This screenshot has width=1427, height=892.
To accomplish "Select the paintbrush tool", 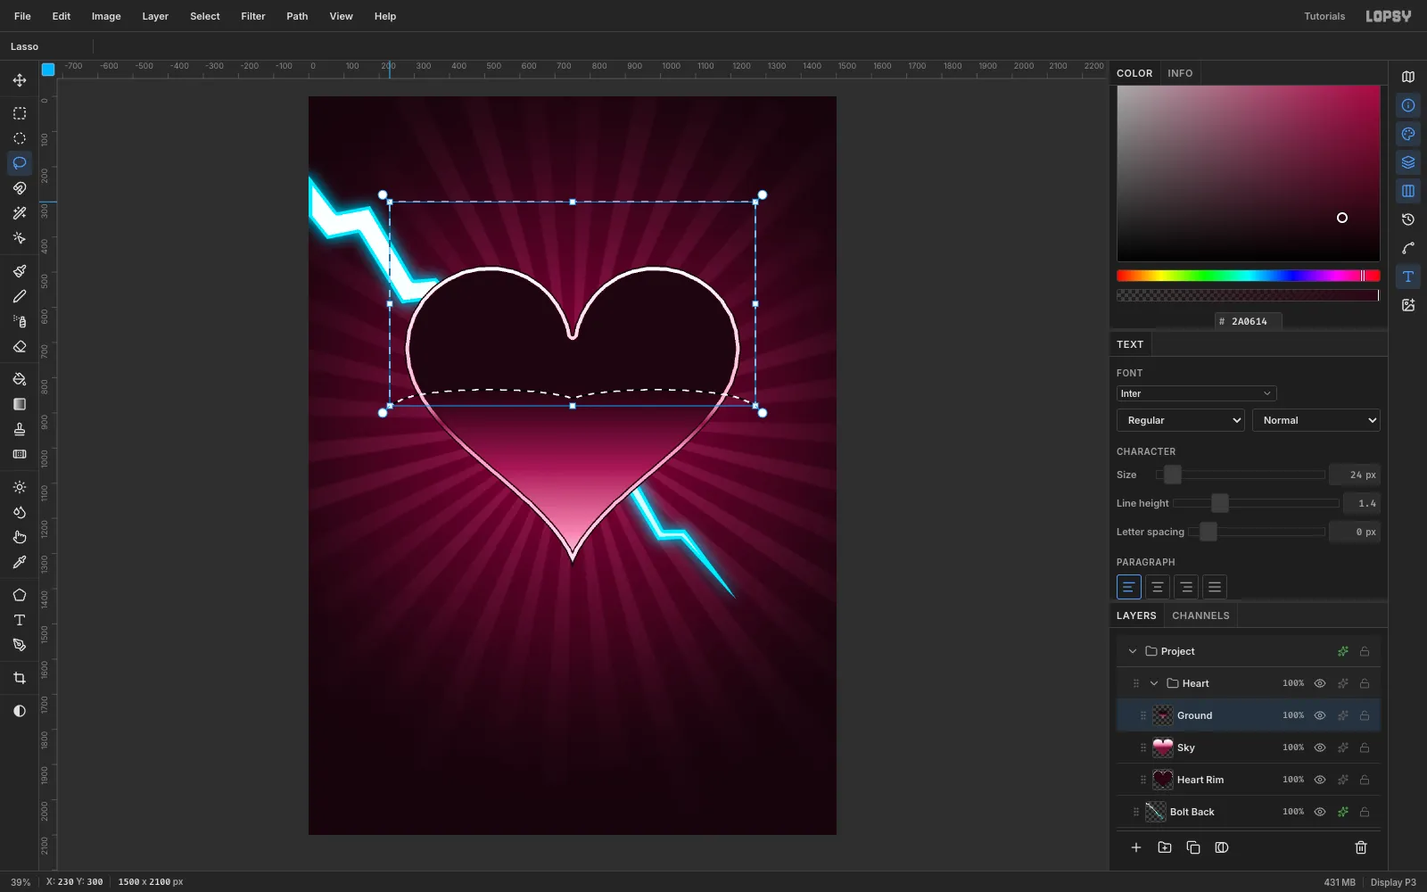I will click(20, 271).
